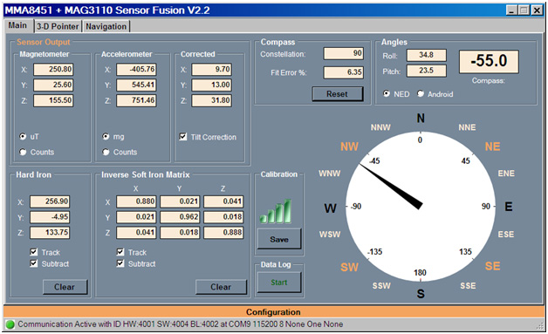Click the orange NW compass label

(350, 147)
